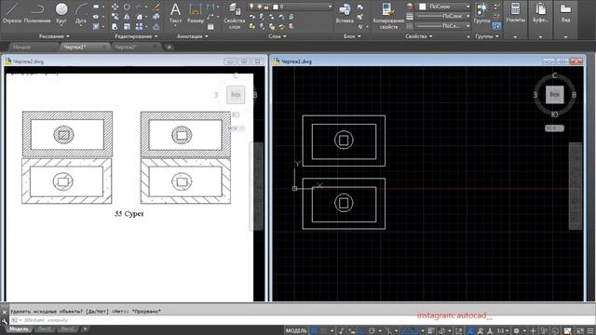The image size is (596, 335).
Task: Expand the Редактирование panel
Action: (136, 36)
